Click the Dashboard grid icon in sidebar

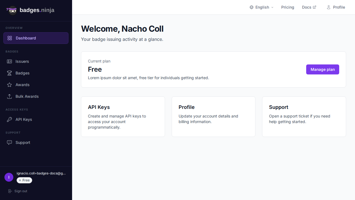pos(10,38)
